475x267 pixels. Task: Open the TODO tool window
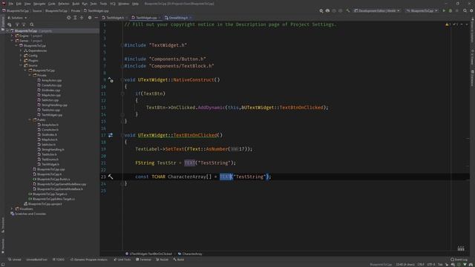tap(59, 260)
